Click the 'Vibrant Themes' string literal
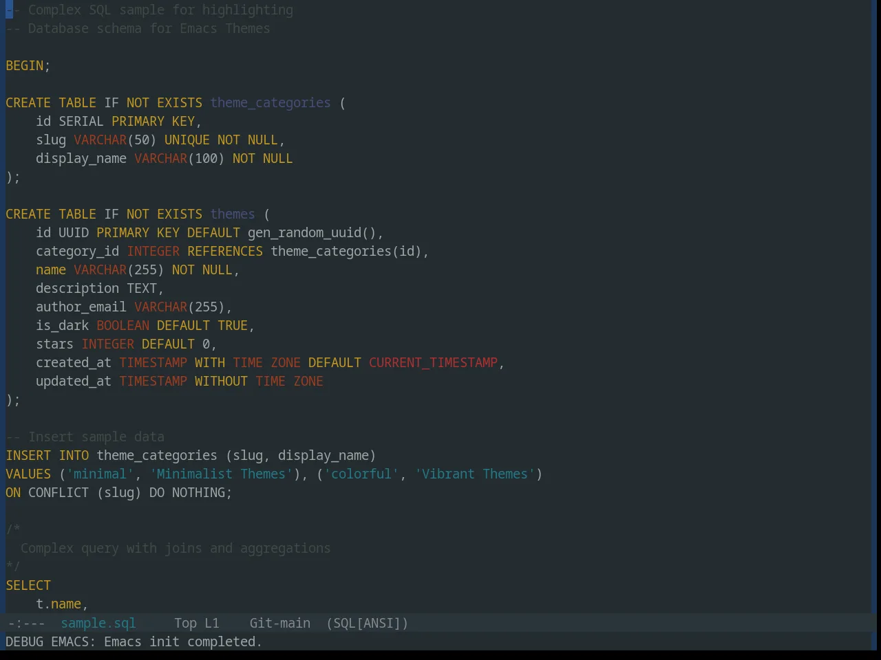Image resolution: width=881 pixels, height=660 pixels. coord(475,474)
